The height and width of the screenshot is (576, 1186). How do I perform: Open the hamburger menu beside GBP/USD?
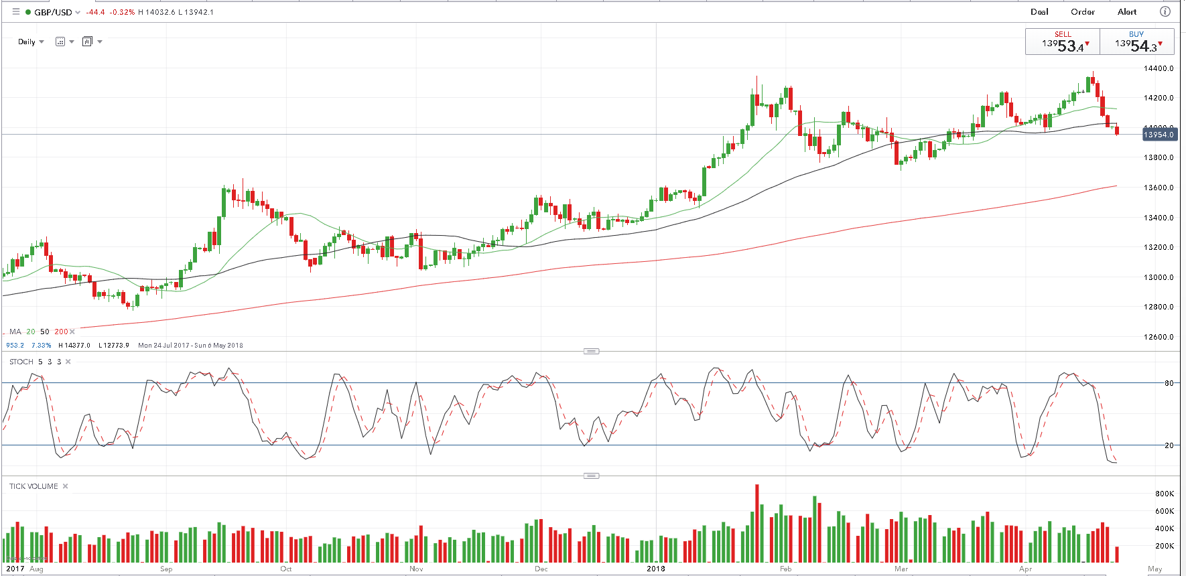point(16,11)
